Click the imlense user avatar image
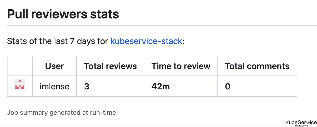The height and width of the screenshot is (127, 317). pos(20,85)
